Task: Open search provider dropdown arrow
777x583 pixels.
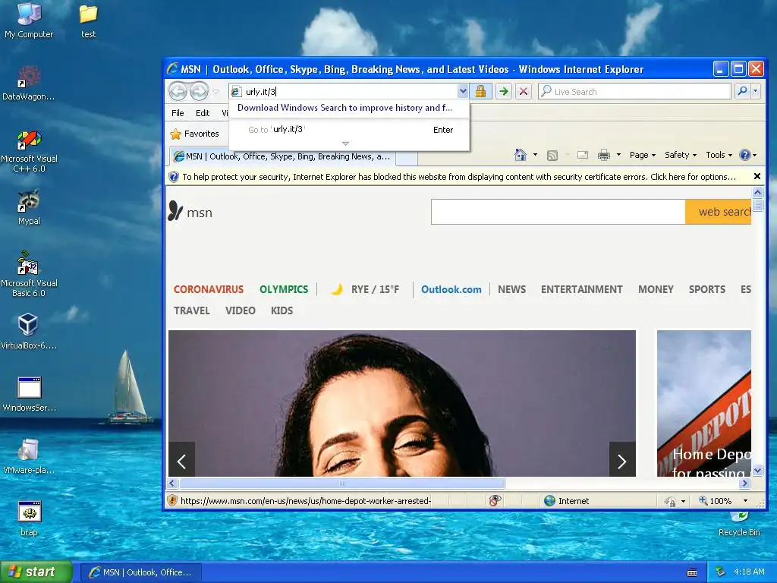Action: pos(755,91)
